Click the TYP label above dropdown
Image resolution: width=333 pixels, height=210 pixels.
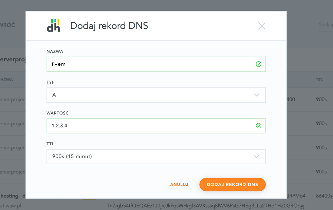(x=51, y=82)
